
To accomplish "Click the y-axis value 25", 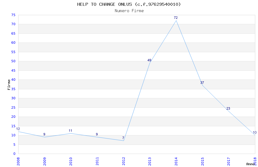I will pos(13,107).
